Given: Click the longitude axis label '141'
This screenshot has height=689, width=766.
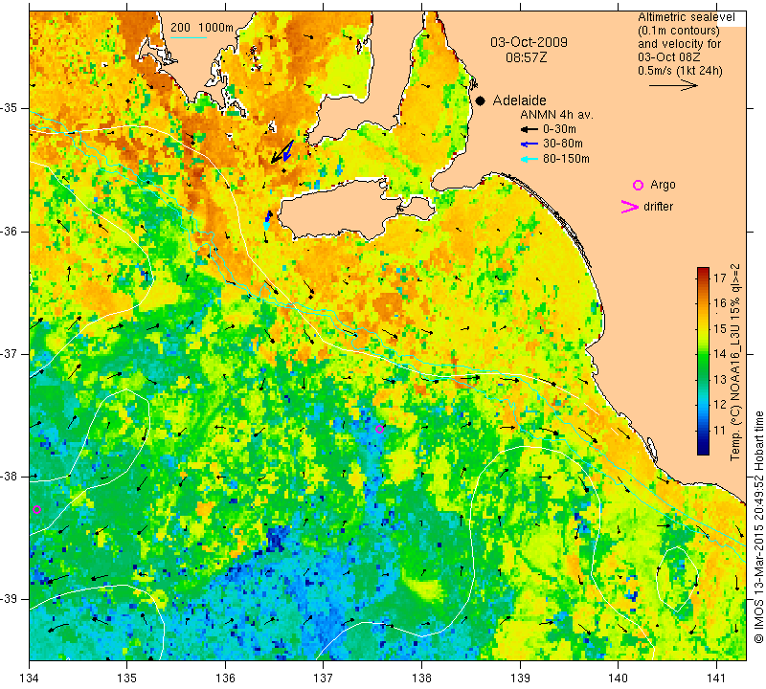Looking at the screenshot, I should (x=716, y=678).
